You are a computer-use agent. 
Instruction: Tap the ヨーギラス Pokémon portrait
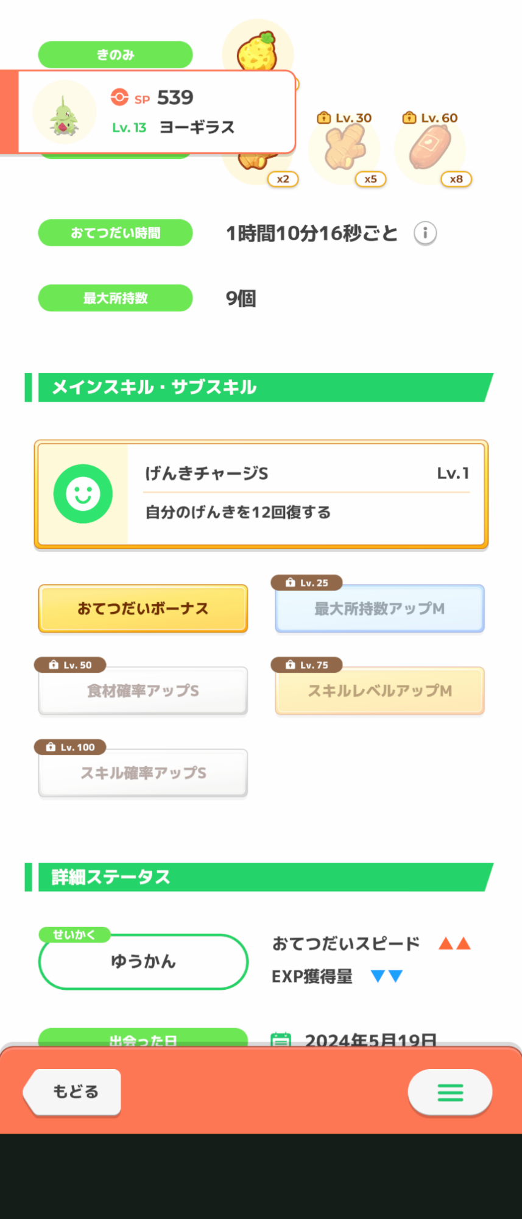64,113
